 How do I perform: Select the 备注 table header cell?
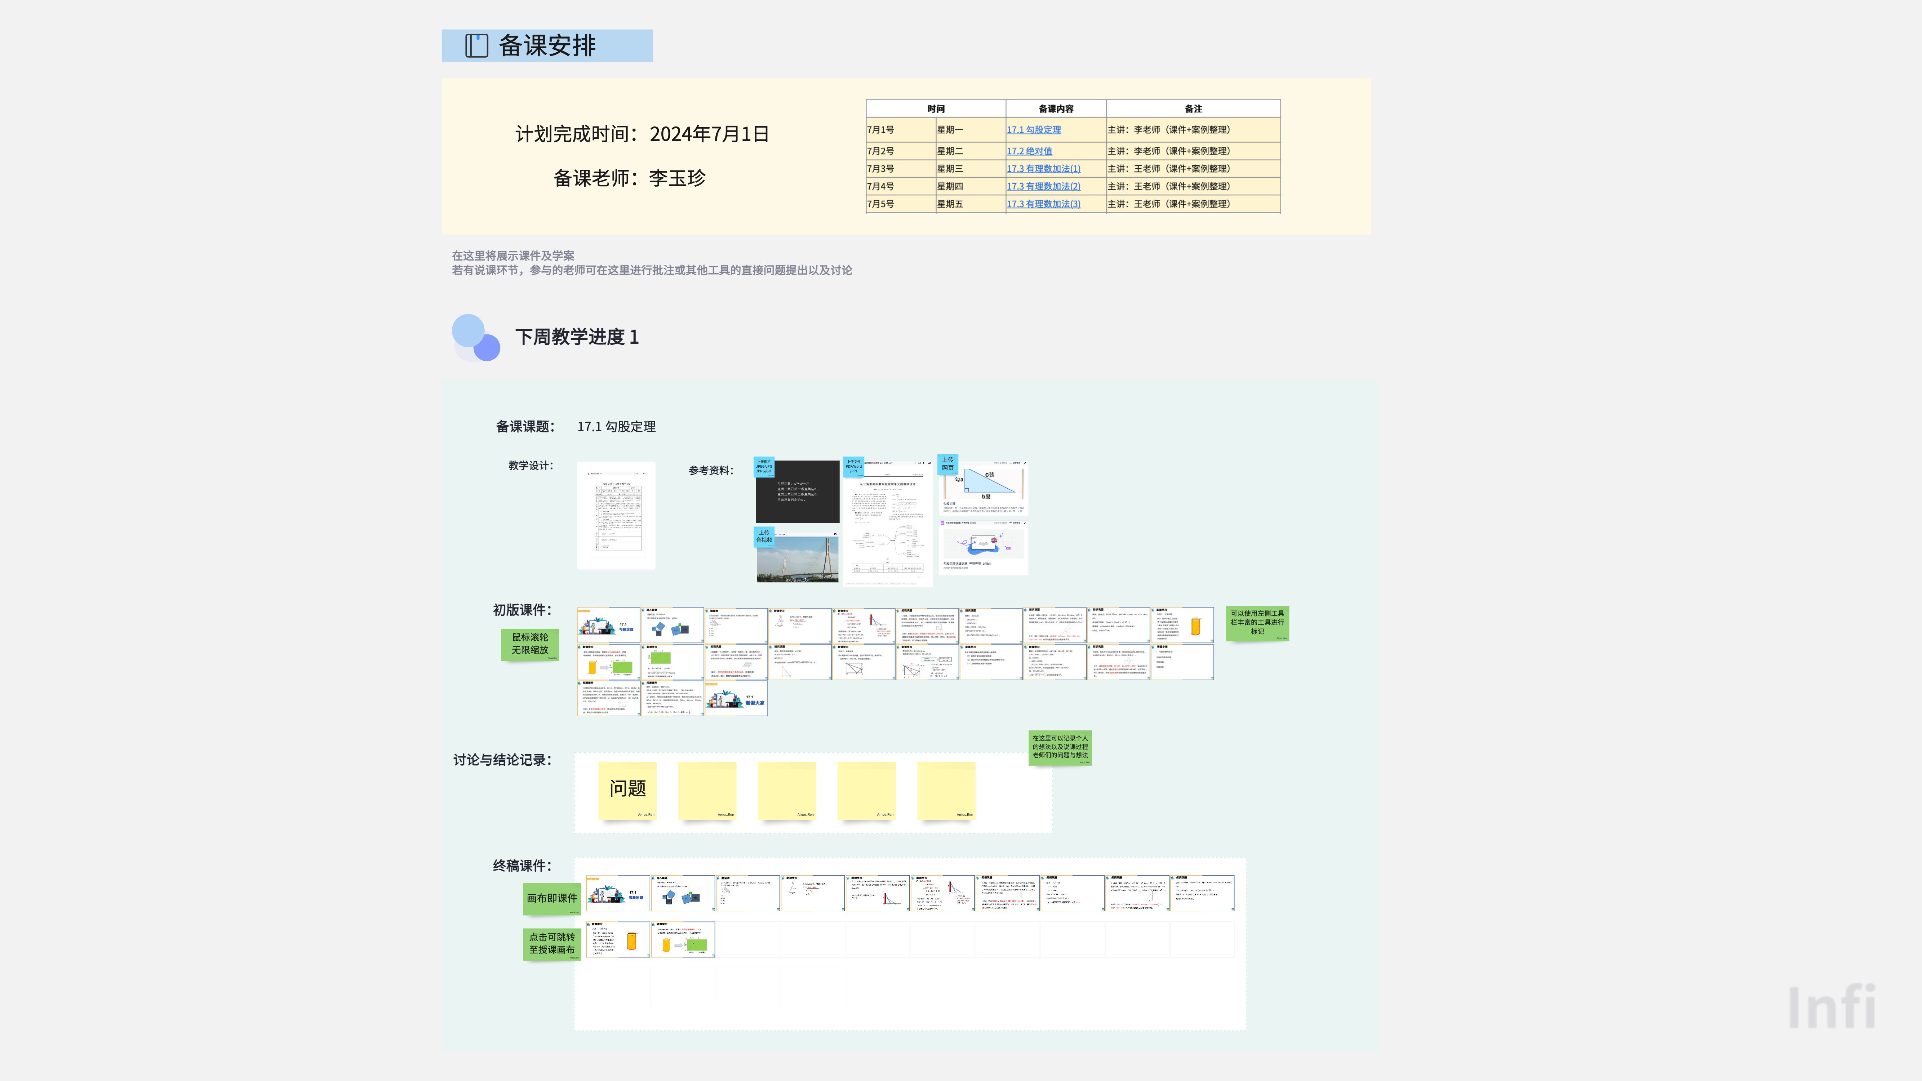tap(1193, 109)
